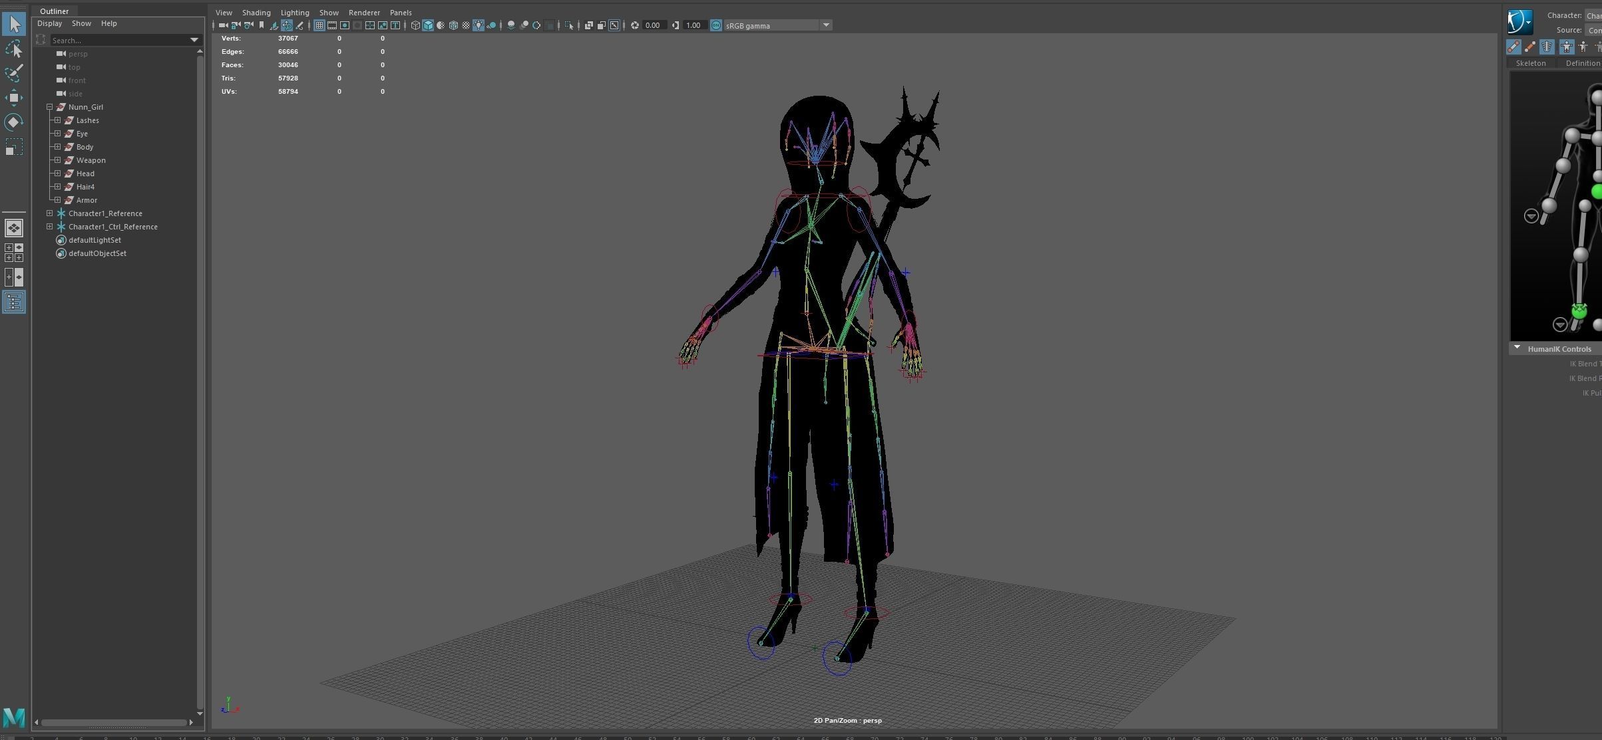Toggle X-ray display icon
Image resolution: width=1602 pixels, height=740 pixels.
pyautogui.click(x=588, y=25)
